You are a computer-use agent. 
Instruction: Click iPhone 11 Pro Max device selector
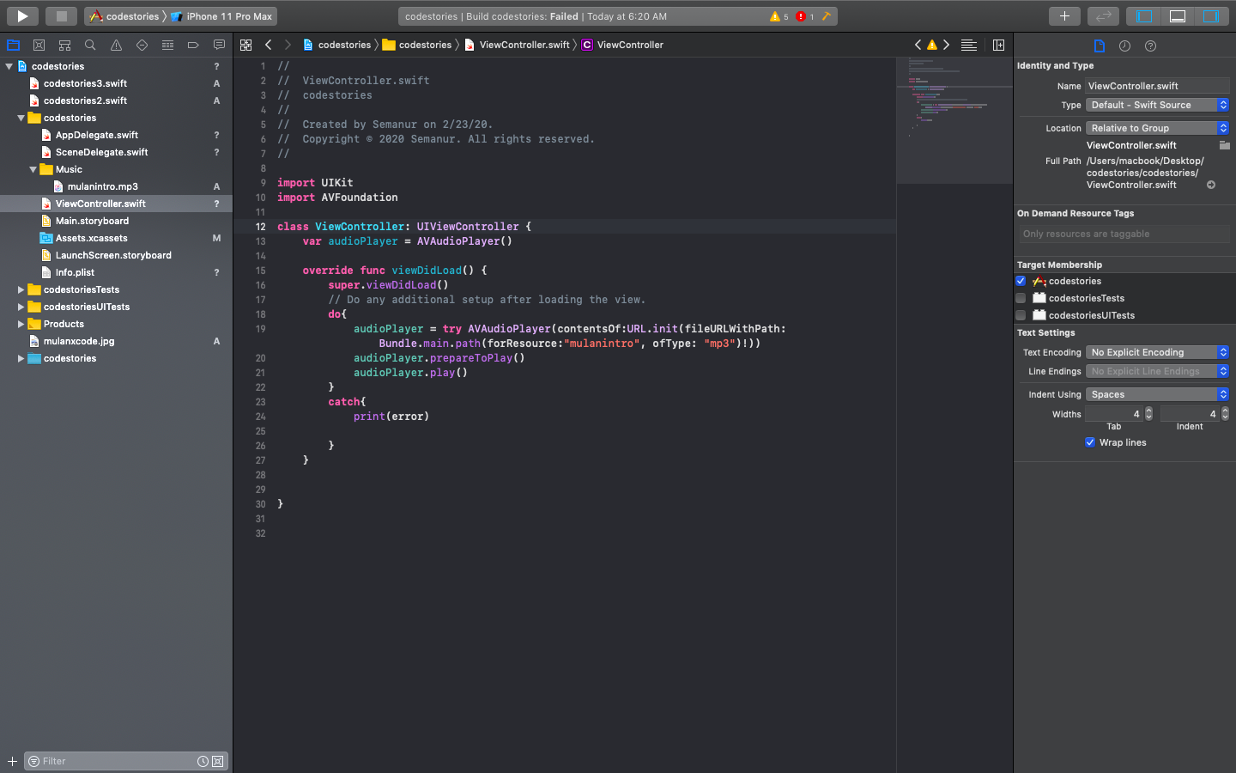pos(228,16)
